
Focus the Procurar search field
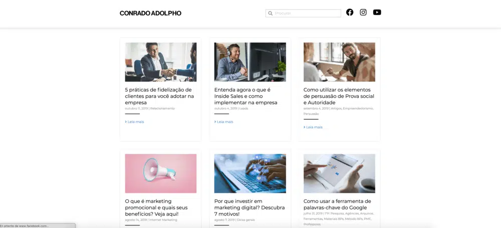coord(303,14)
